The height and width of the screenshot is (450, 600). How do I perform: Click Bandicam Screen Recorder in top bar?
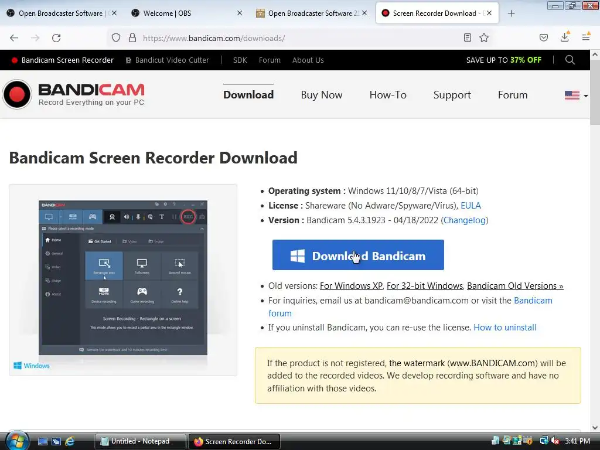(63, 60)
